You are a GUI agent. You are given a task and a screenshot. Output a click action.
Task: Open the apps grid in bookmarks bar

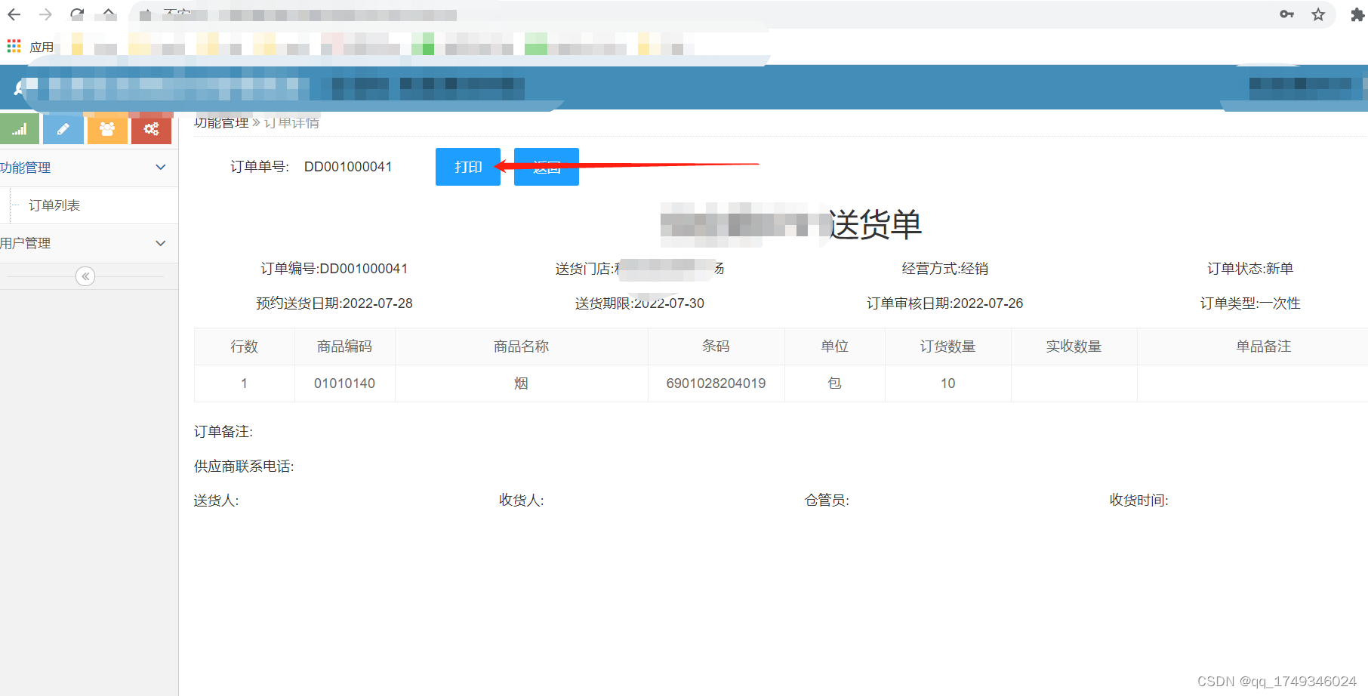[x=14, y=47]
